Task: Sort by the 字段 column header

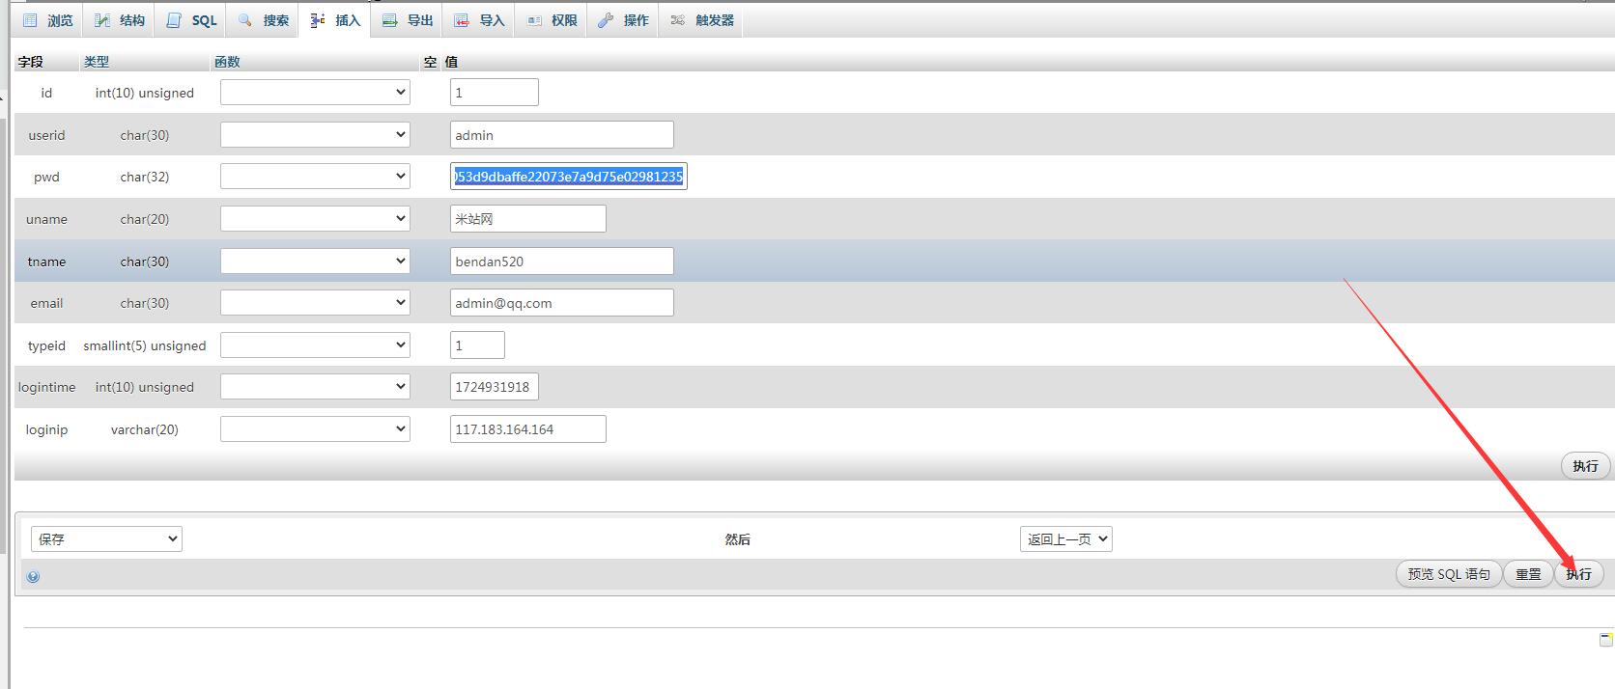Action: click(31, 62)
